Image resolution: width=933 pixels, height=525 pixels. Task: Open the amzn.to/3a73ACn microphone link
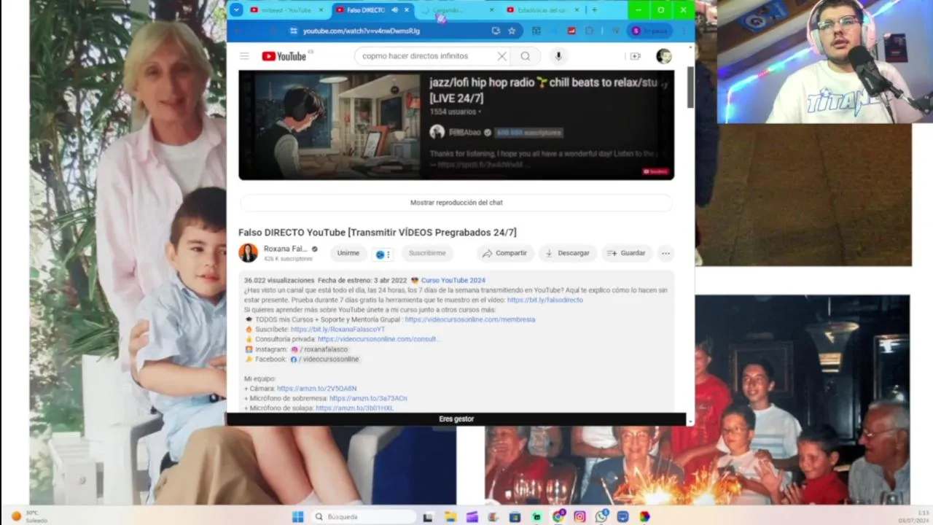(x=368, y=399)
